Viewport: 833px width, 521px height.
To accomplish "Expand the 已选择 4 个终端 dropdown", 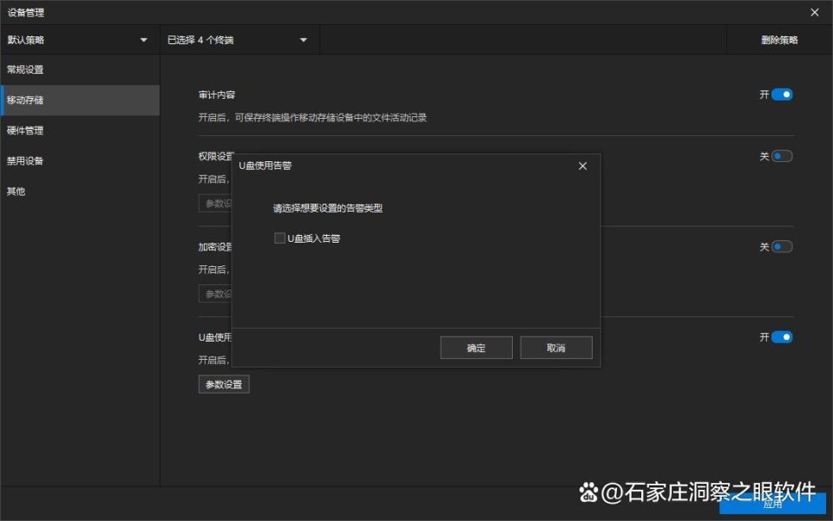I will pos(239,40).
